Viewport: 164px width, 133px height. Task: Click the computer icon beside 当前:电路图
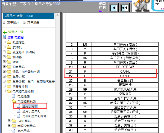coord(5,37)
